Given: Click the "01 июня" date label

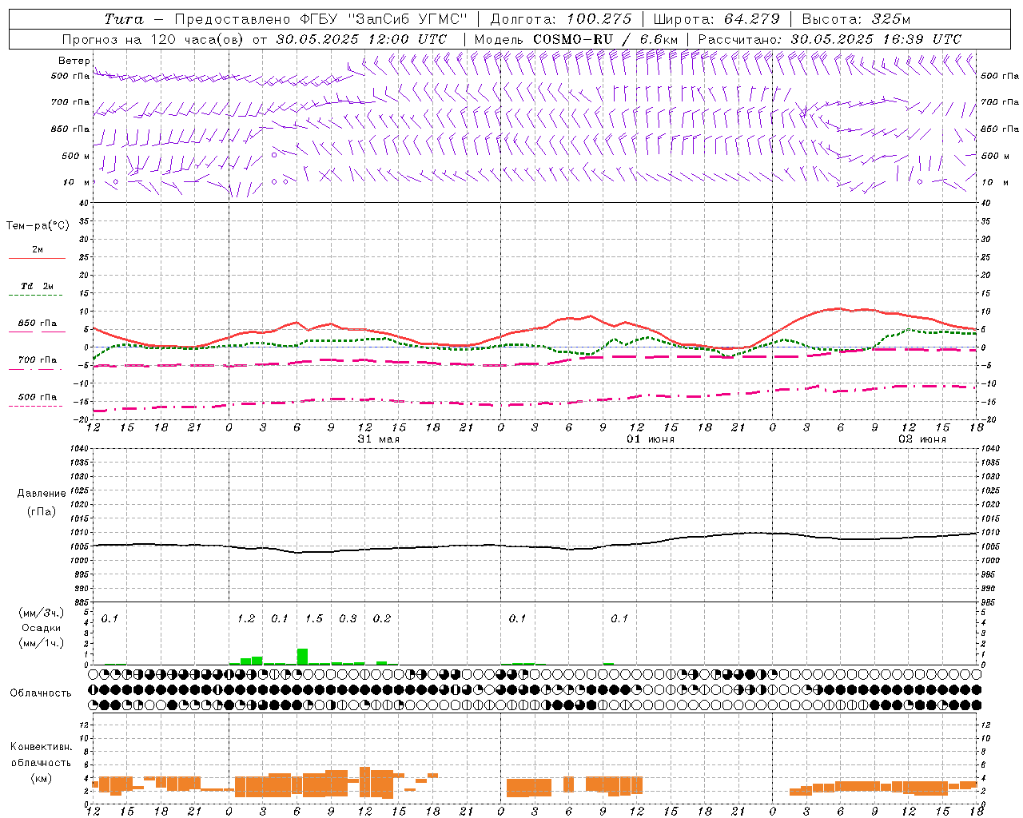Looking at the screenshot, I should coord(651,439).
